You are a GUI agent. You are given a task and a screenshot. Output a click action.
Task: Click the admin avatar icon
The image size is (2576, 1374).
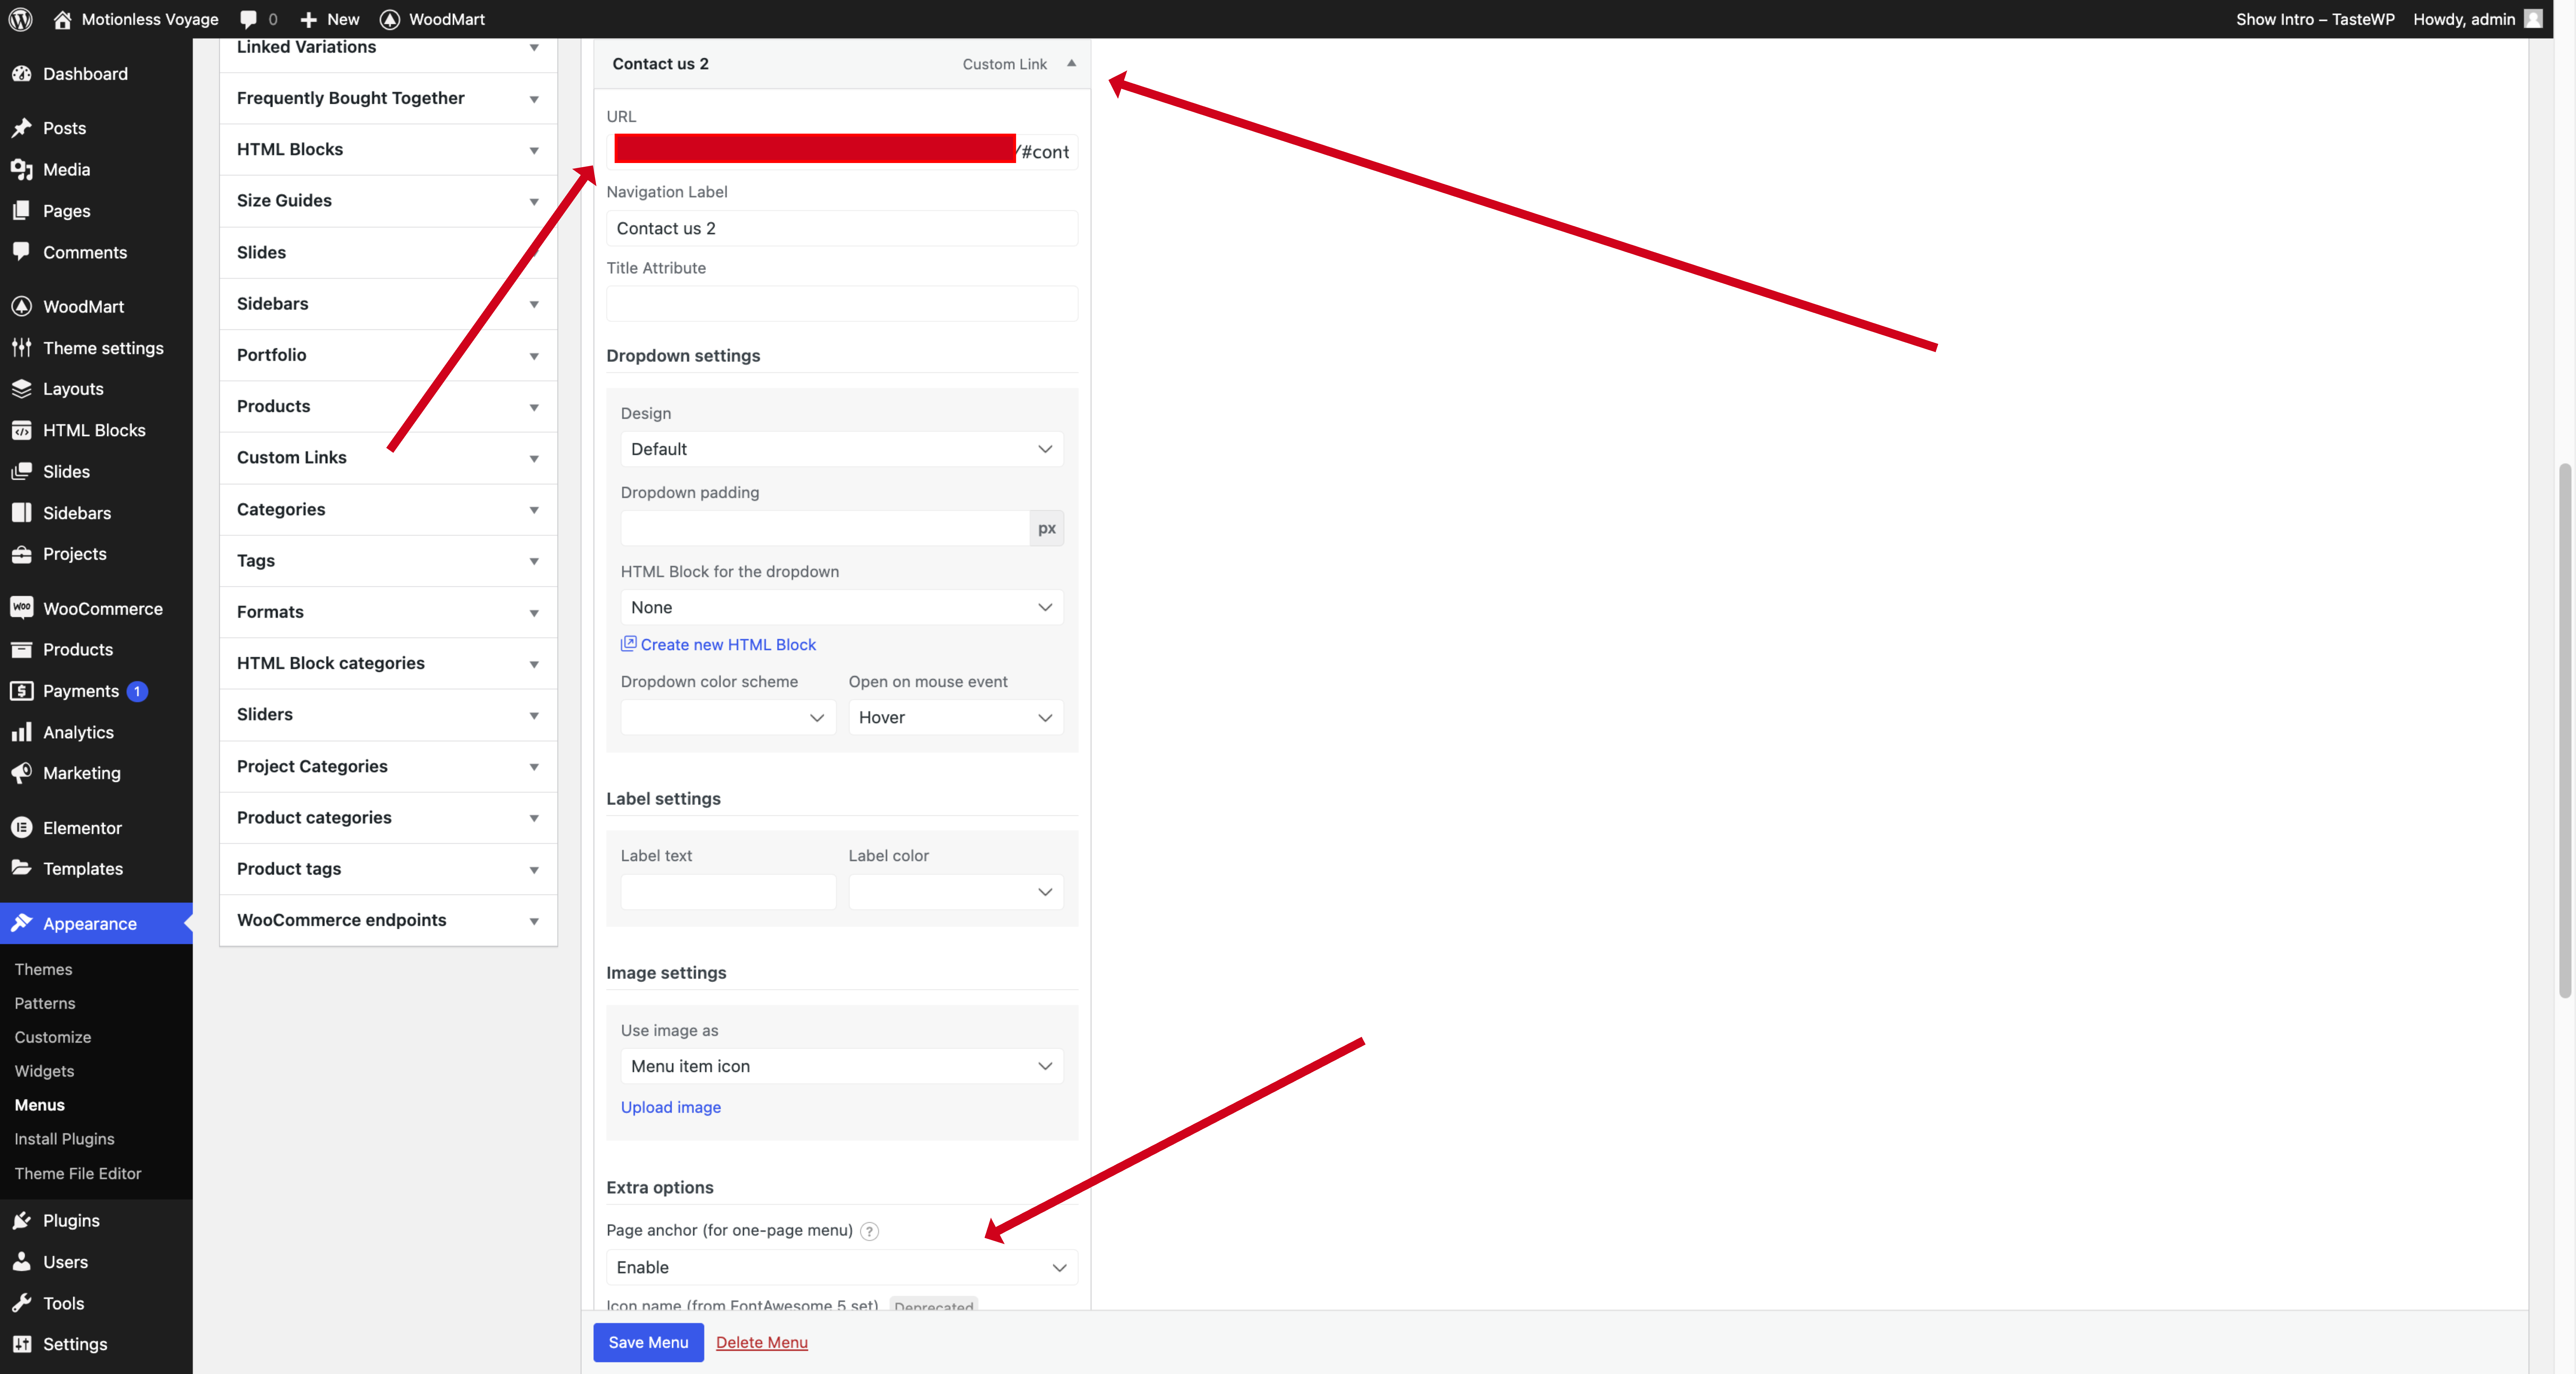click(x=2533, y=19)
